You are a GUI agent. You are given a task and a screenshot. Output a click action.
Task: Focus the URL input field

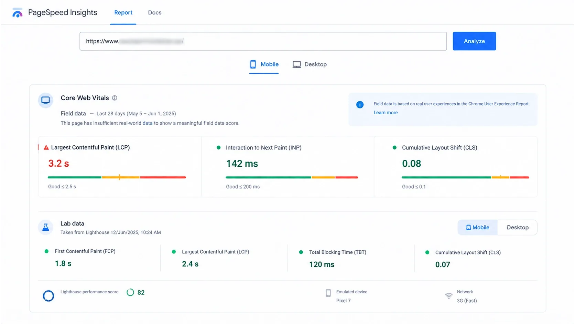click(263, 41)
